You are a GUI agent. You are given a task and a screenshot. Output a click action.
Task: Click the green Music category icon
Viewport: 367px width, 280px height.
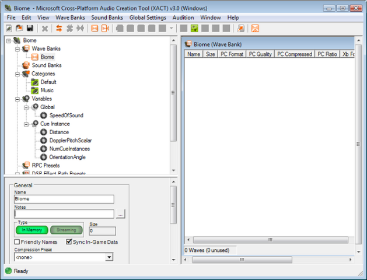pyautogui.click(x=34, y=90)
